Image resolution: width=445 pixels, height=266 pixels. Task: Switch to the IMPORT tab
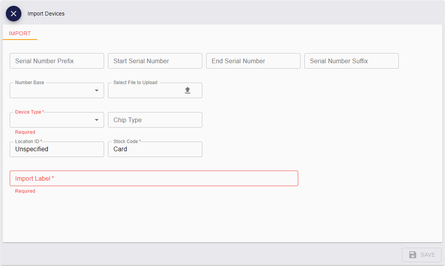[x=20, y=34]
